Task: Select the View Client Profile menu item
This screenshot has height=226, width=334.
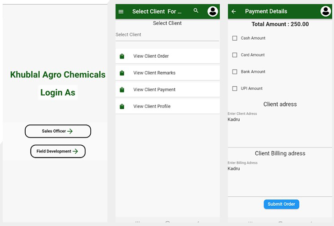Action: pos(167,106)
